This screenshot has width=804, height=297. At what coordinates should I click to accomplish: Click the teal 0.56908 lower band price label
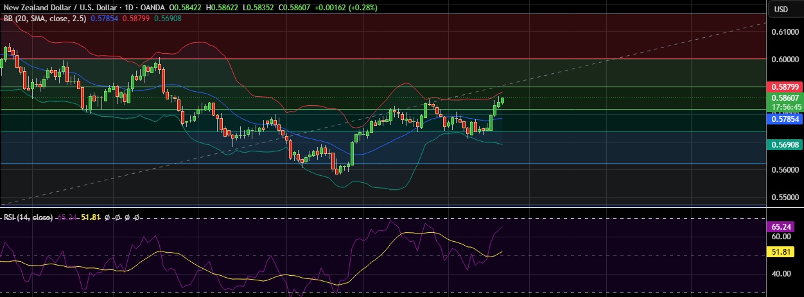pyautogui.click(x=784, y=145)
